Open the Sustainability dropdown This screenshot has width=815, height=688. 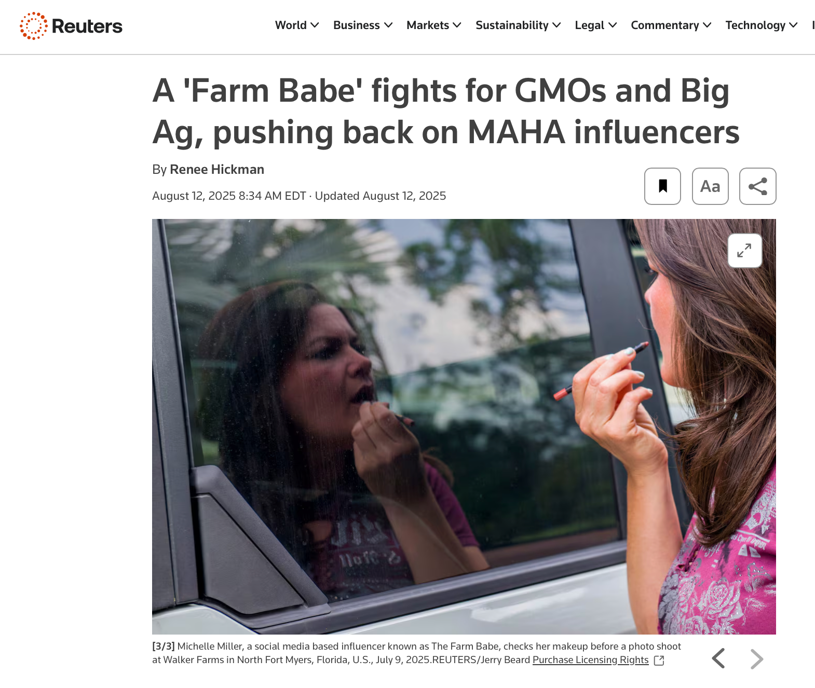click(518, 25)
